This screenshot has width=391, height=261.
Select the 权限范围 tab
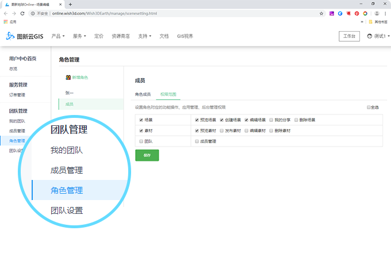click(168, 94)
